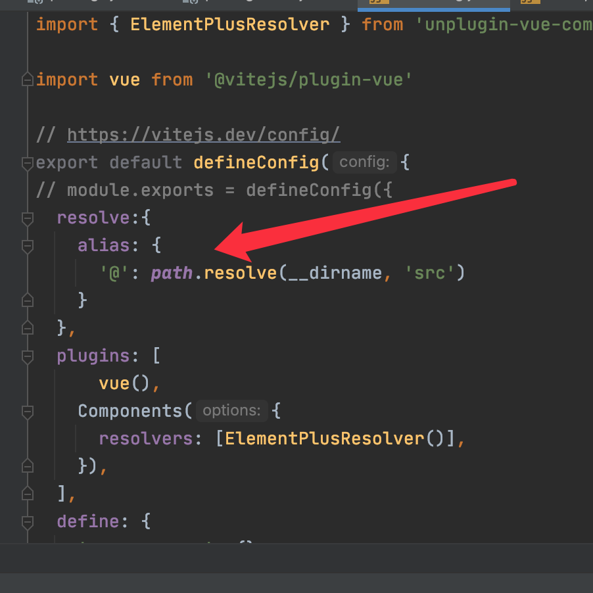The height and width of the screenshot is (593, 593).
Task: Click the resolve property key before :{
Action: [93, 218]
